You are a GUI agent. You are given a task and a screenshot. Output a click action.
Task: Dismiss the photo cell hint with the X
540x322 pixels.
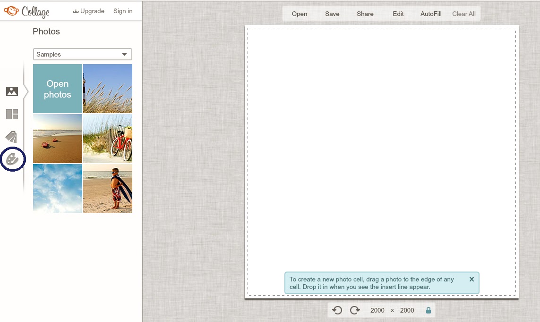[x=471, y=279]
